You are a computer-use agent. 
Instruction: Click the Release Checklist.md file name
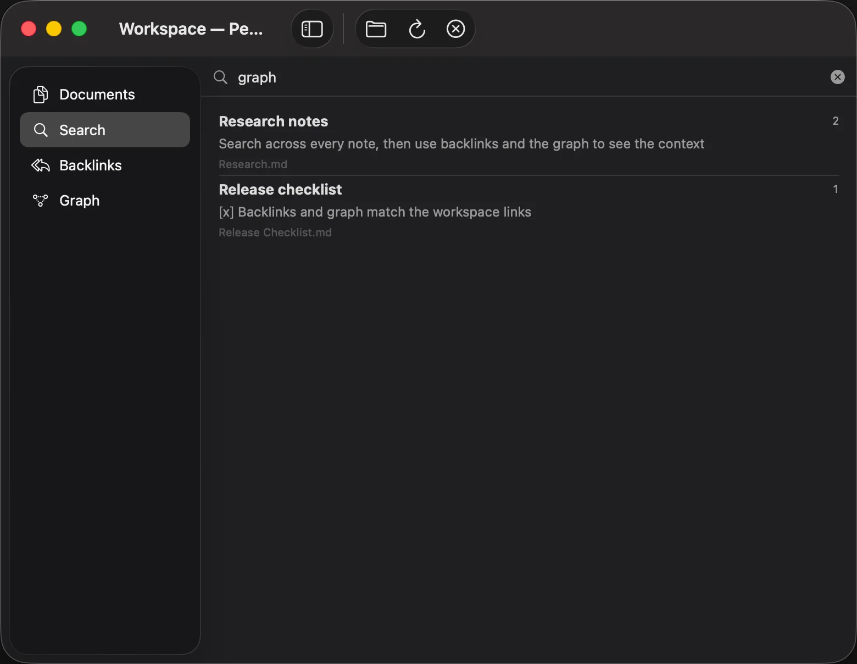click(x=275, y=233)
